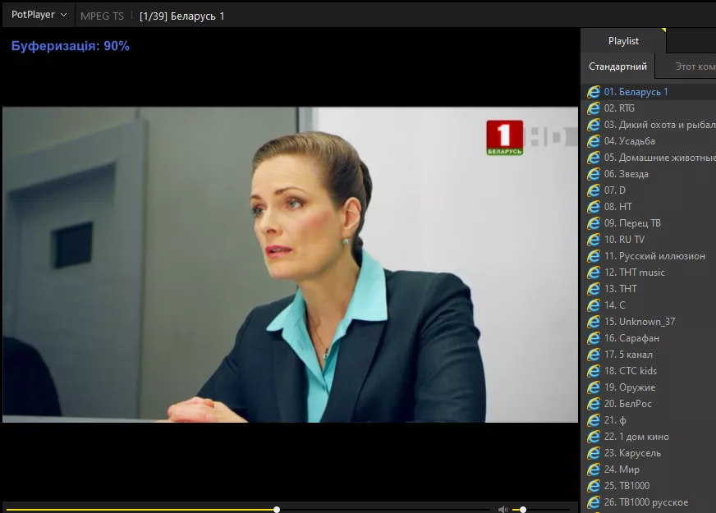Play channel 16. Сарафан

[649, 339]
